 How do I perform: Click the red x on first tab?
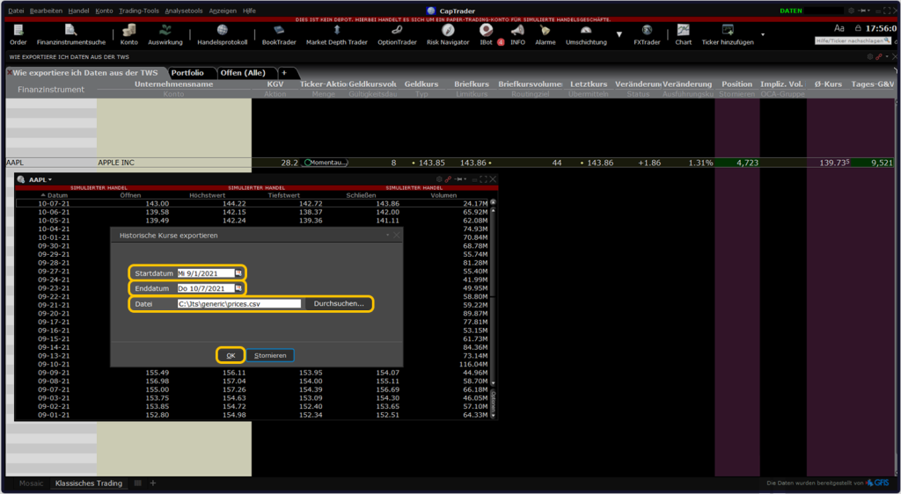coord(9,73)
